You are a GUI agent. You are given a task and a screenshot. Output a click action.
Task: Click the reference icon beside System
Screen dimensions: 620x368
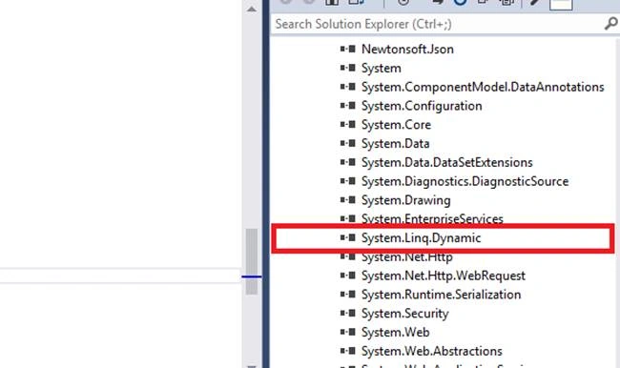point(347,68)
